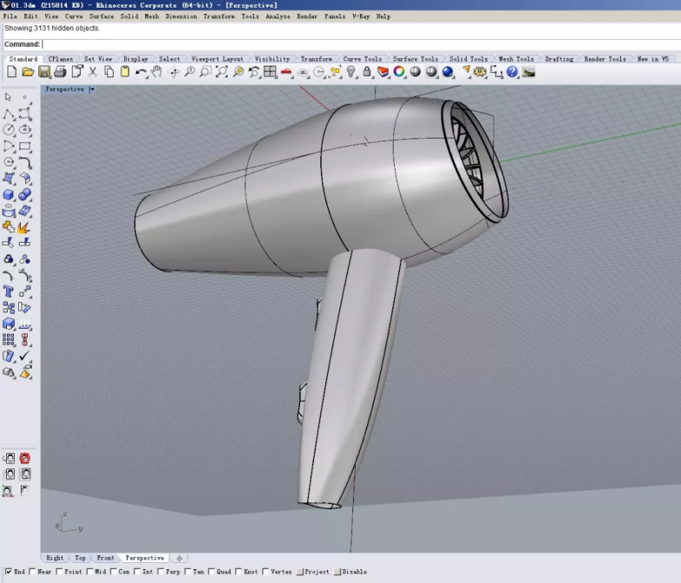Image resolution: width=681 pixels, height=583 pixels.
Task: Open the Analyze menu
Action: [x=278, y=16]
